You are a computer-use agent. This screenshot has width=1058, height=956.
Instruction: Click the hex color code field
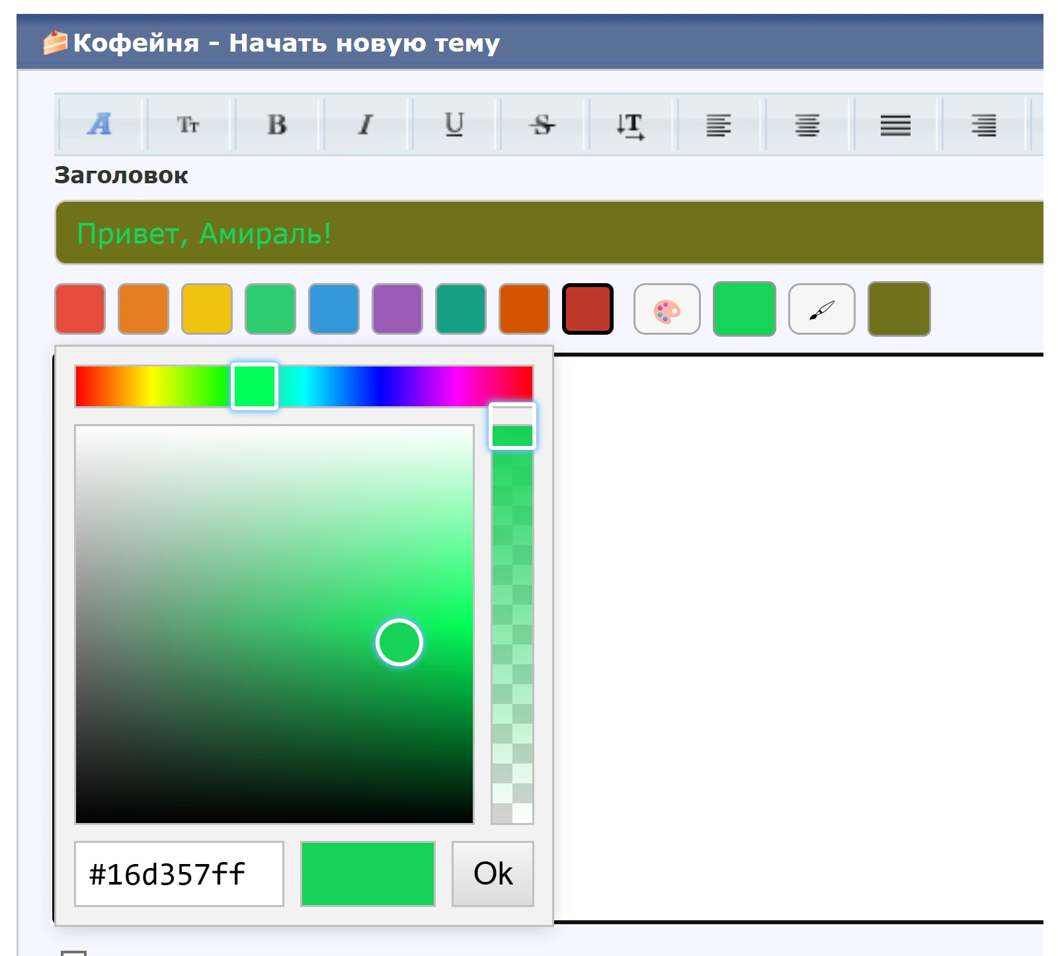[179, 874]
